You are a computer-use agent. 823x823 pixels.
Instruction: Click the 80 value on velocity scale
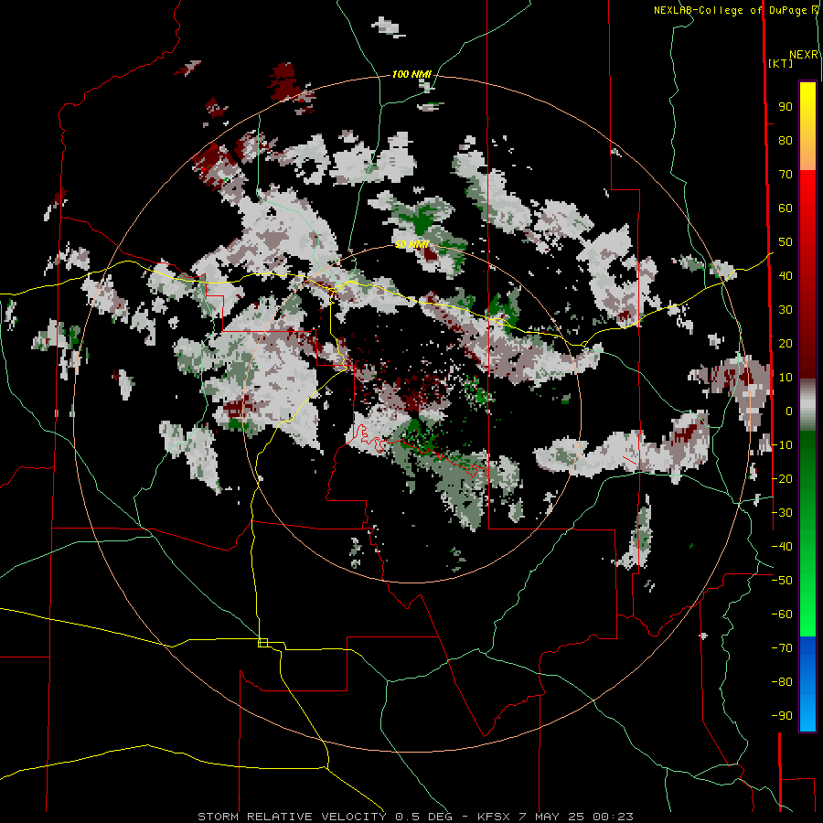pyautogui.click(x=786, y=141)
